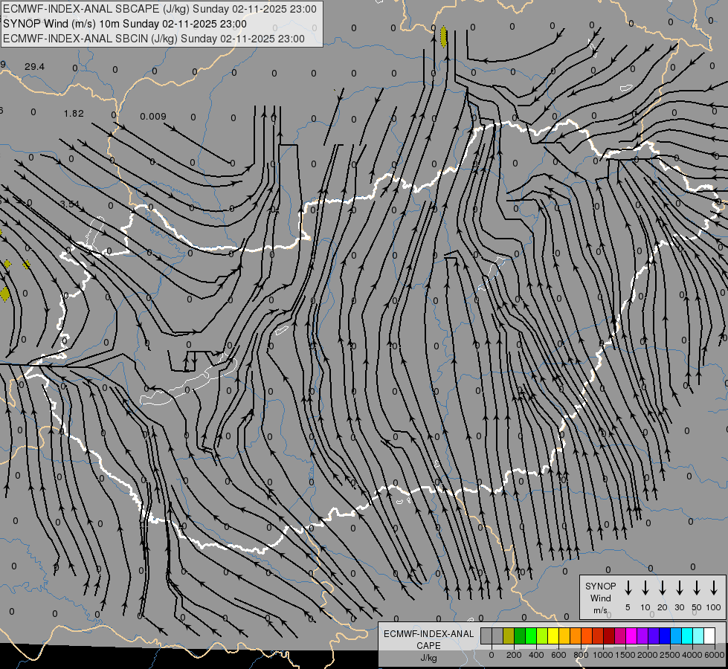Click the 29.4 value on the map
The height and width of the screenshot is (669, 728).
[34, 67]
